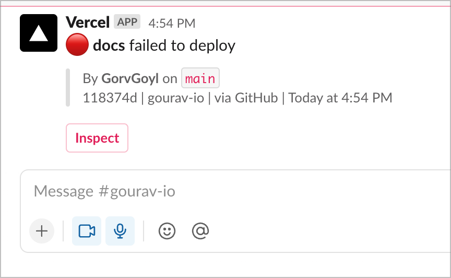451x278 pixels.
Task: Open commit hash 118374d
Action: pos(110,98)
